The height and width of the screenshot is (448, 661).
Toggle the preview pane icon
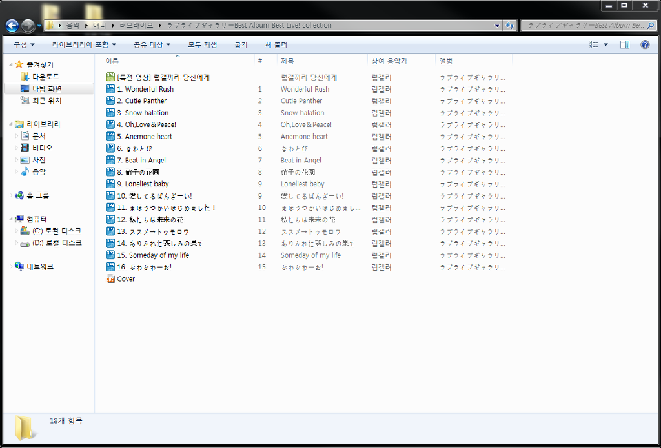pos(625,44)
